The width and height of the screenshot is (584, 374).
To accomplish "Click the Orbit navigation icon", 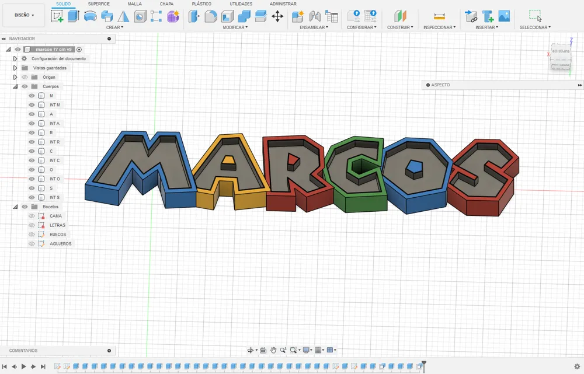I will (251, 350).
